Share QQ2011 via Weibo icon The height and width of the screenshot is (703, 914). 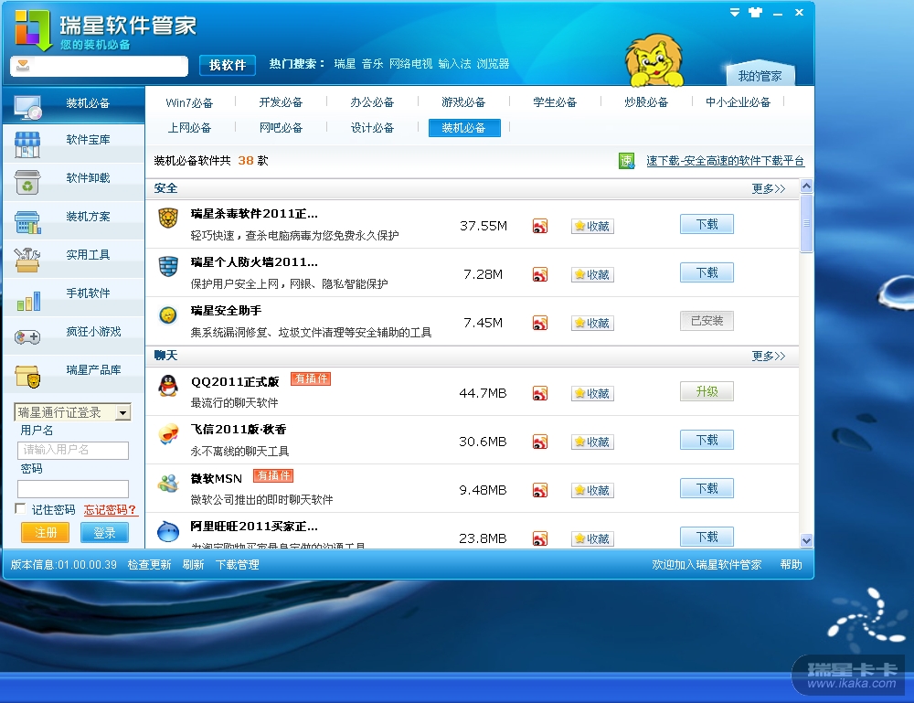(540, 393)
